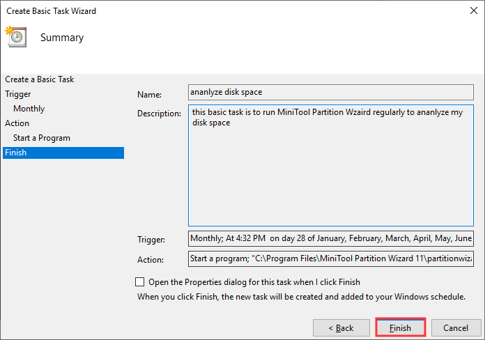The height and width of the screenshot is (340, 485).
Task: Click the Name field 'ananlyze disk space'
Action: point(331,92)
